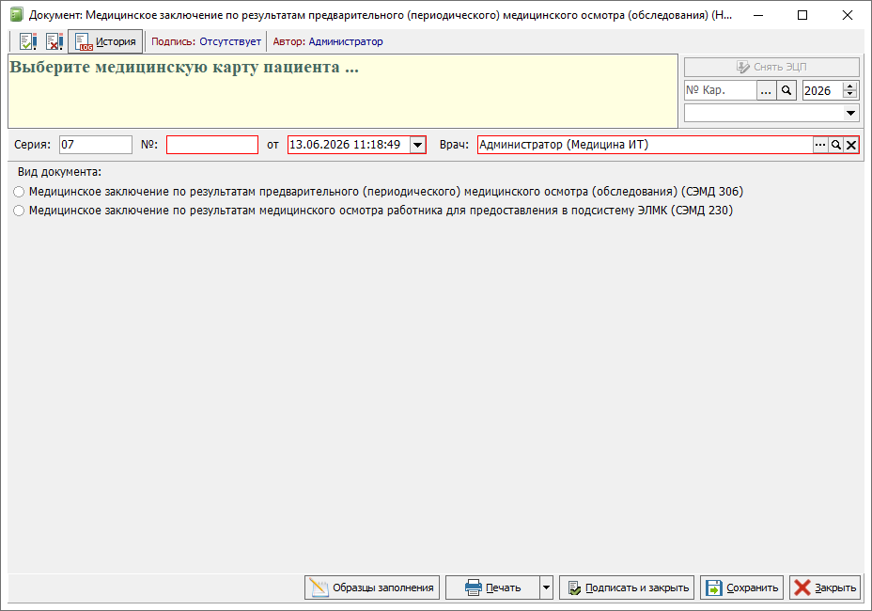
Task: Select the СЭМД 306 document type radio button
Action: 19,192
